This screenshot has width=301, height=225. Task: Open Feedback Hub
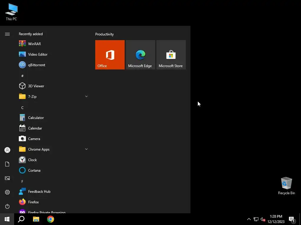click(x=53, y=192)
